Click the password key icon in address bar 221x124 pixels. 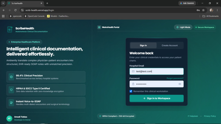pyautogui.click(x=198, y=10)
